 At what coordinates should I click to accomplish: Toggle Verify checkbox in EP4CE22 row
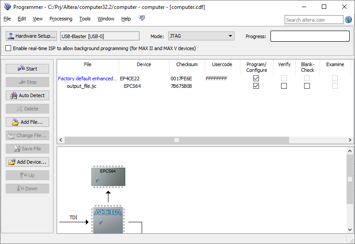point(284,79)
